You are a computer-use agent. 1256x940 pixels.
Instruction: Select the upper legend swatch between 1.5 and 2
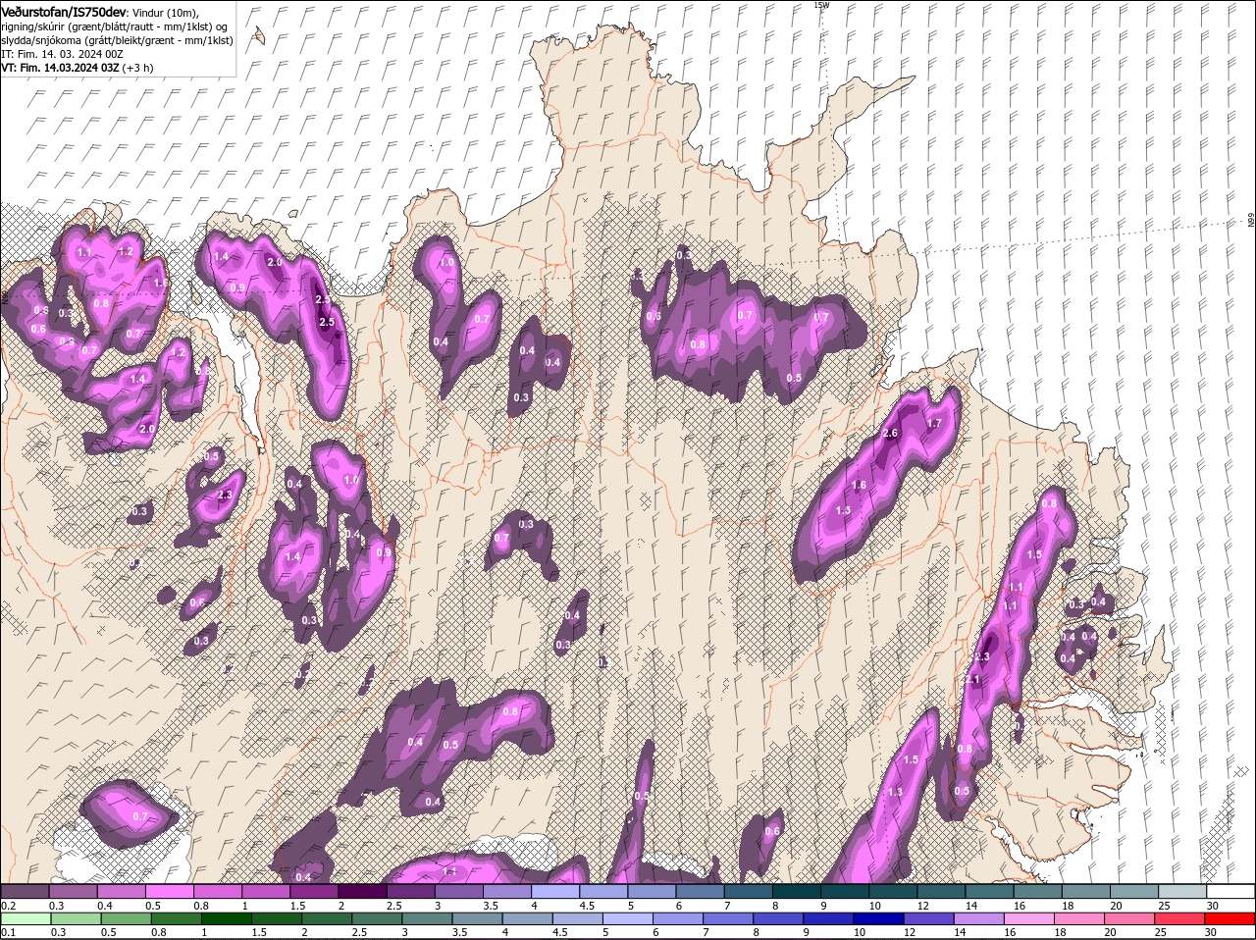coord(313,891)
